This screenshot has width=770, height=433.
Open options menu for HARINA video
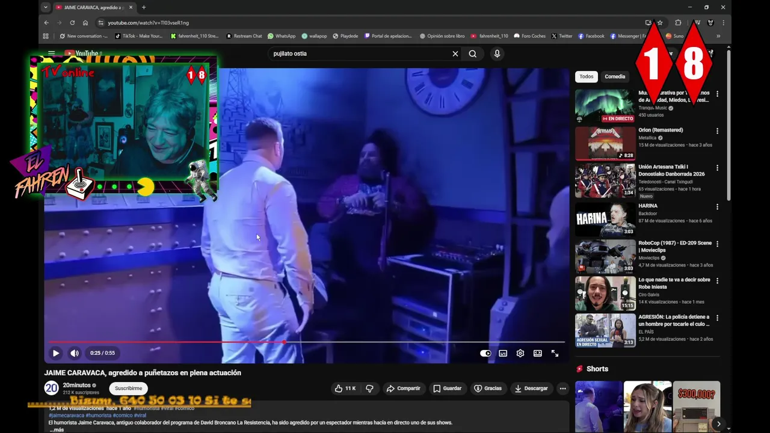coord(717,207)
